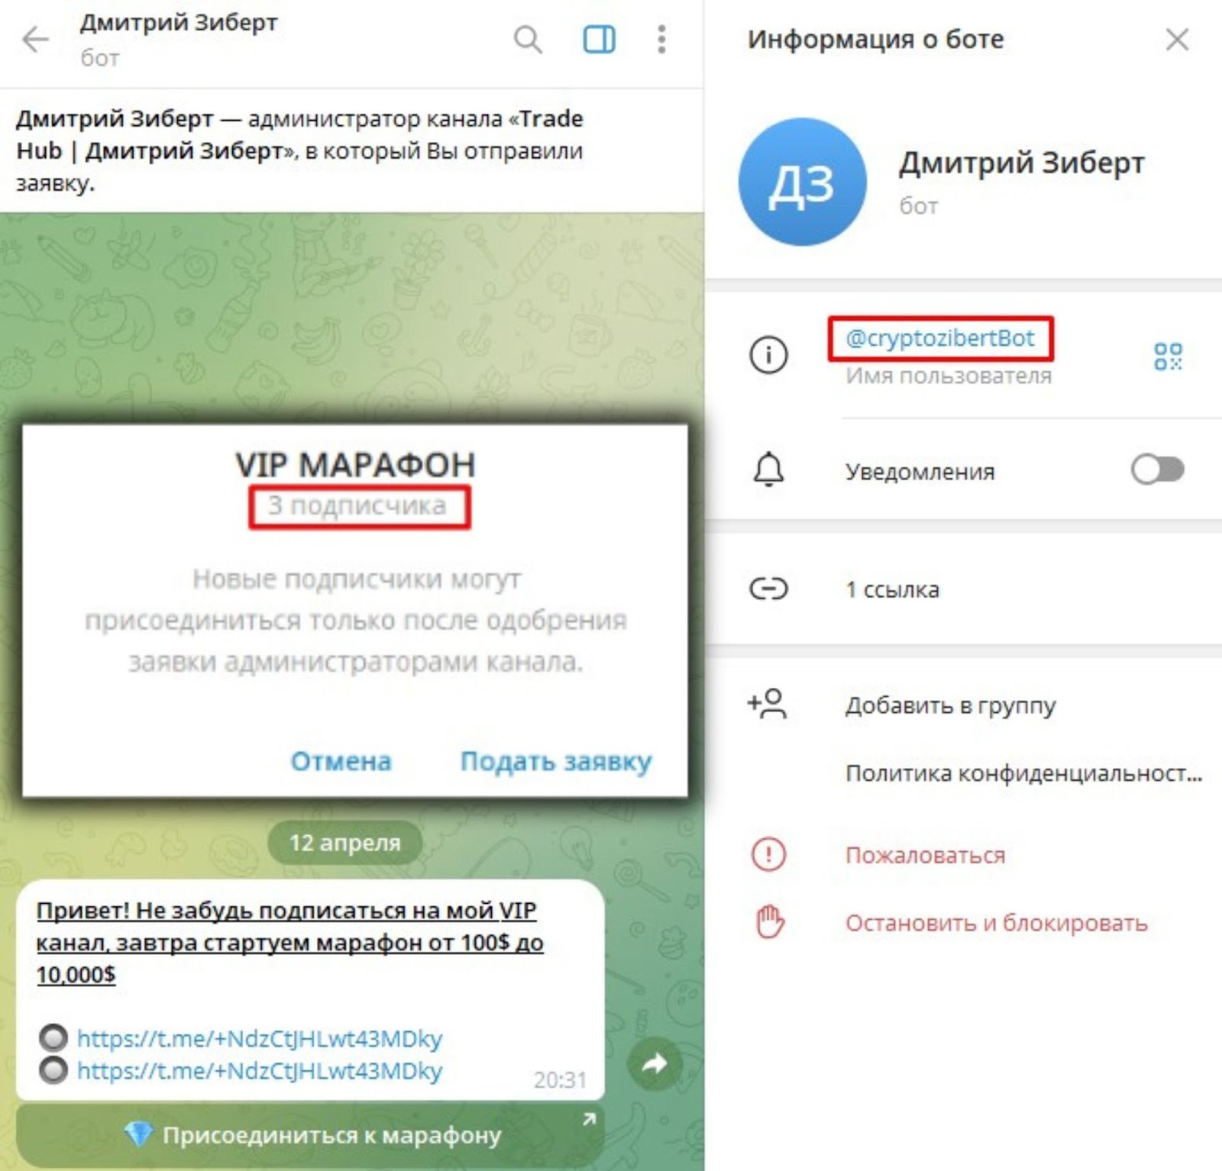Screen dimensions: 1222x1171
Task: Click the ДЗ bot avatar
Action: point(802,182)
